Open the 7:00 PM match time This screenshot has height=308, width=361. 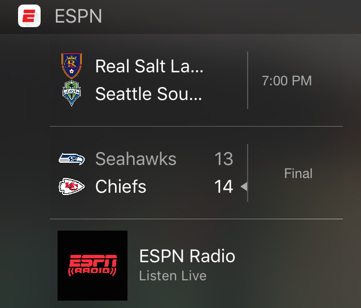pyautogui.click(x=287, y=81)
